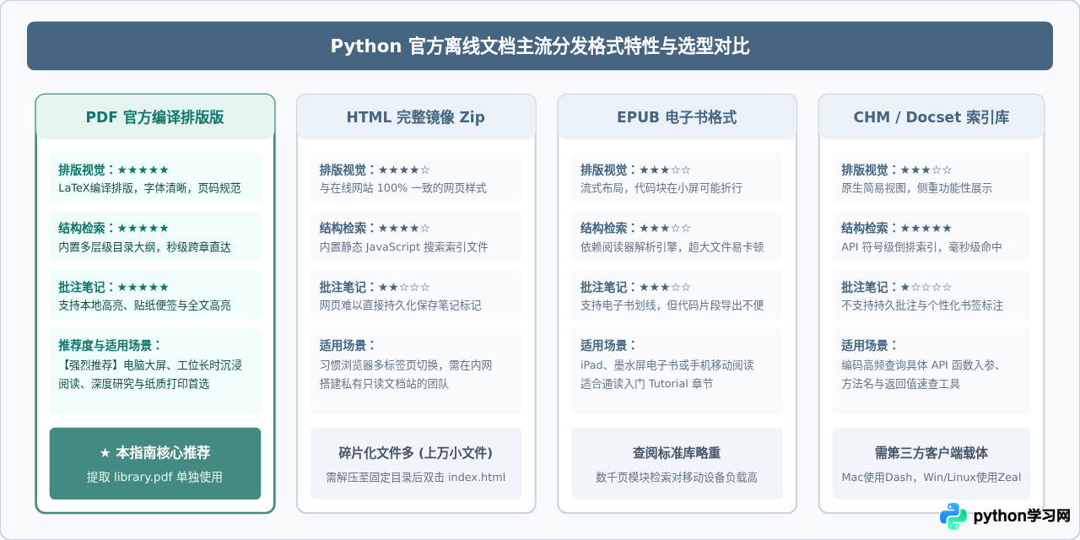Click "方法名与返回值速查工具"
This screenshot has width=1080, height=540.
click(x=901, y=383)
